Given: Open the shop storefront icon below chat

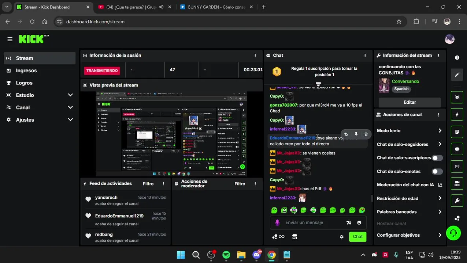Looking at the screenshot, I should click(x=294, y=237).
